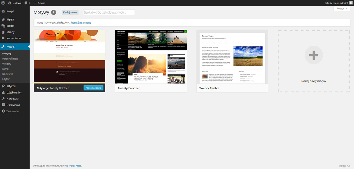
Task: Click the Ustawienia settings icon
Action: tap(3, 105)
